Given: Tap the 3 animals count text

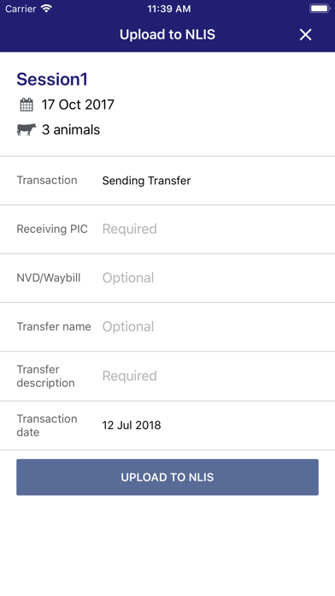Looking at the screenshot, I should click(71, 129).
